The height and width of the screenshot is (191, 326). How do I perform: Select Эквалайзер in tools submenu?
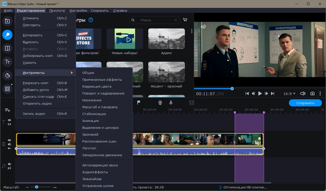(104, 179)
